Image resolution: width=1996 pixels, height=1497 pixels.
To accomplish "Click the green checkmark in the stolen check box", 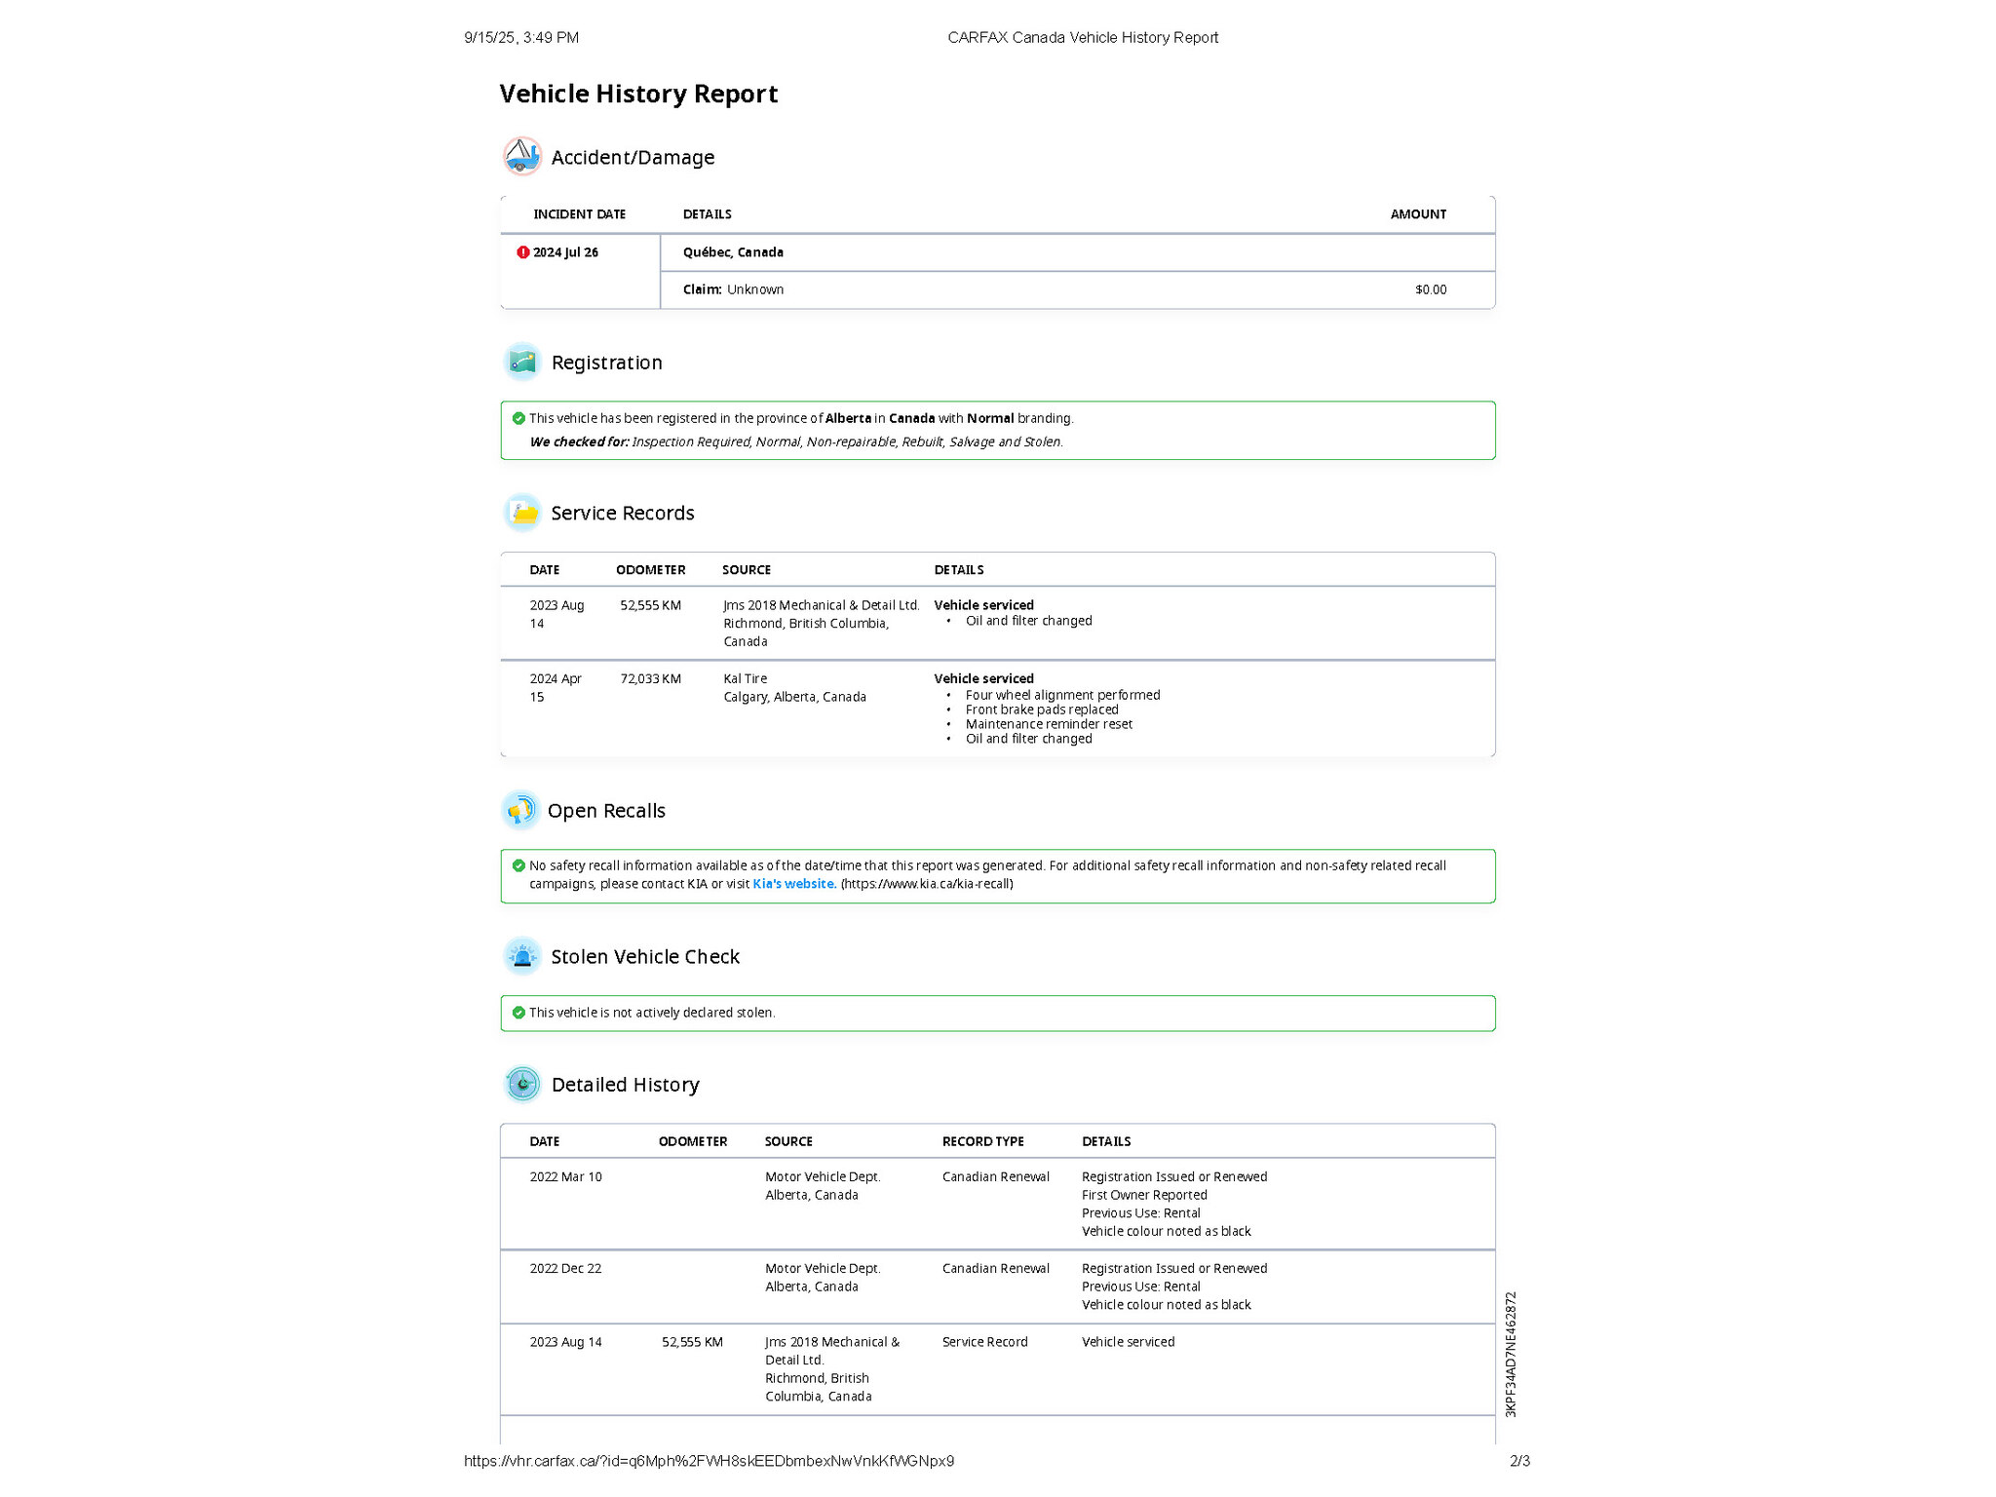I will point(518,1013).
